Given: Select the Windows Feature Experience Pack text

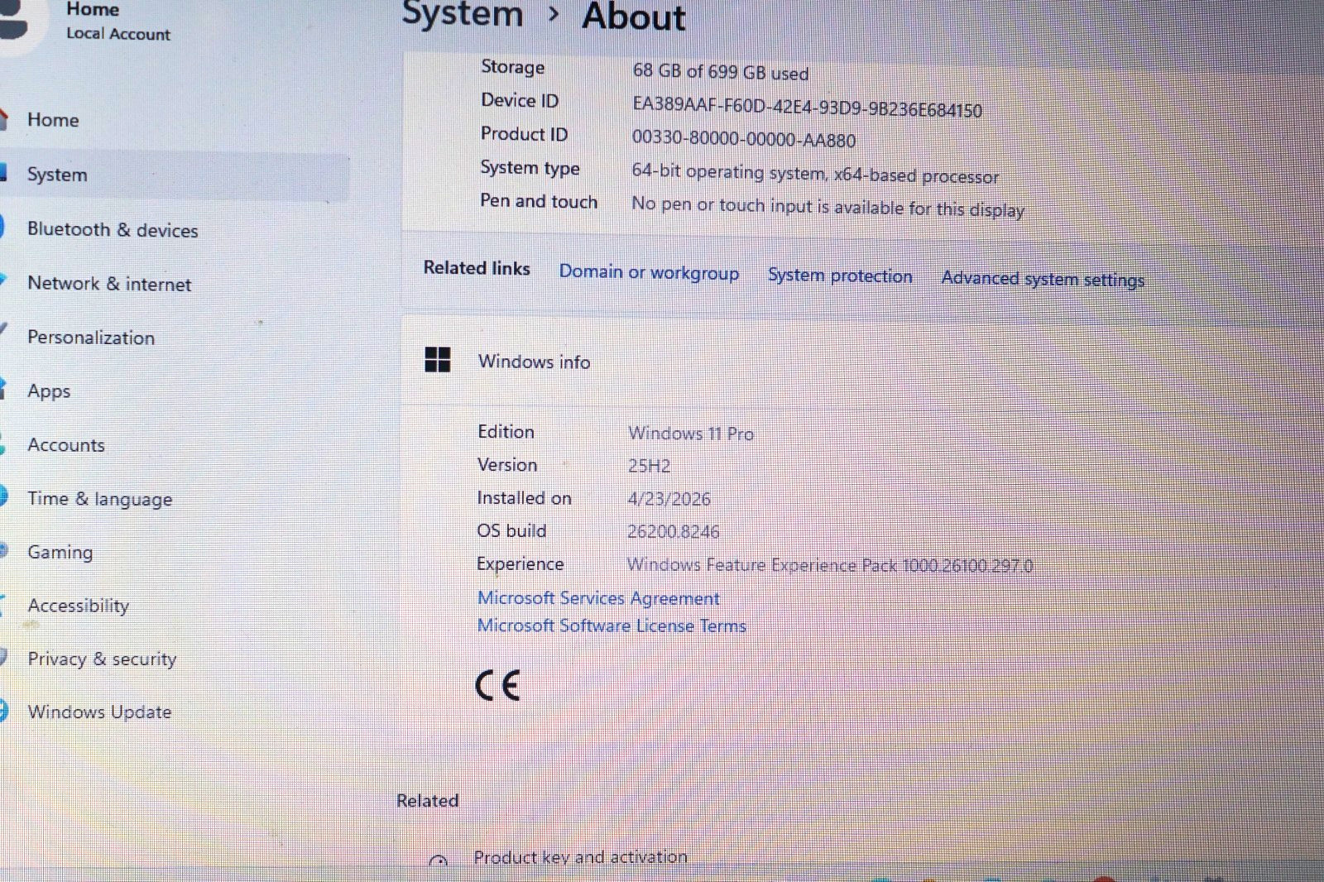Looking at the screenshot, I should pyautogui.click(x=830, y=565).
